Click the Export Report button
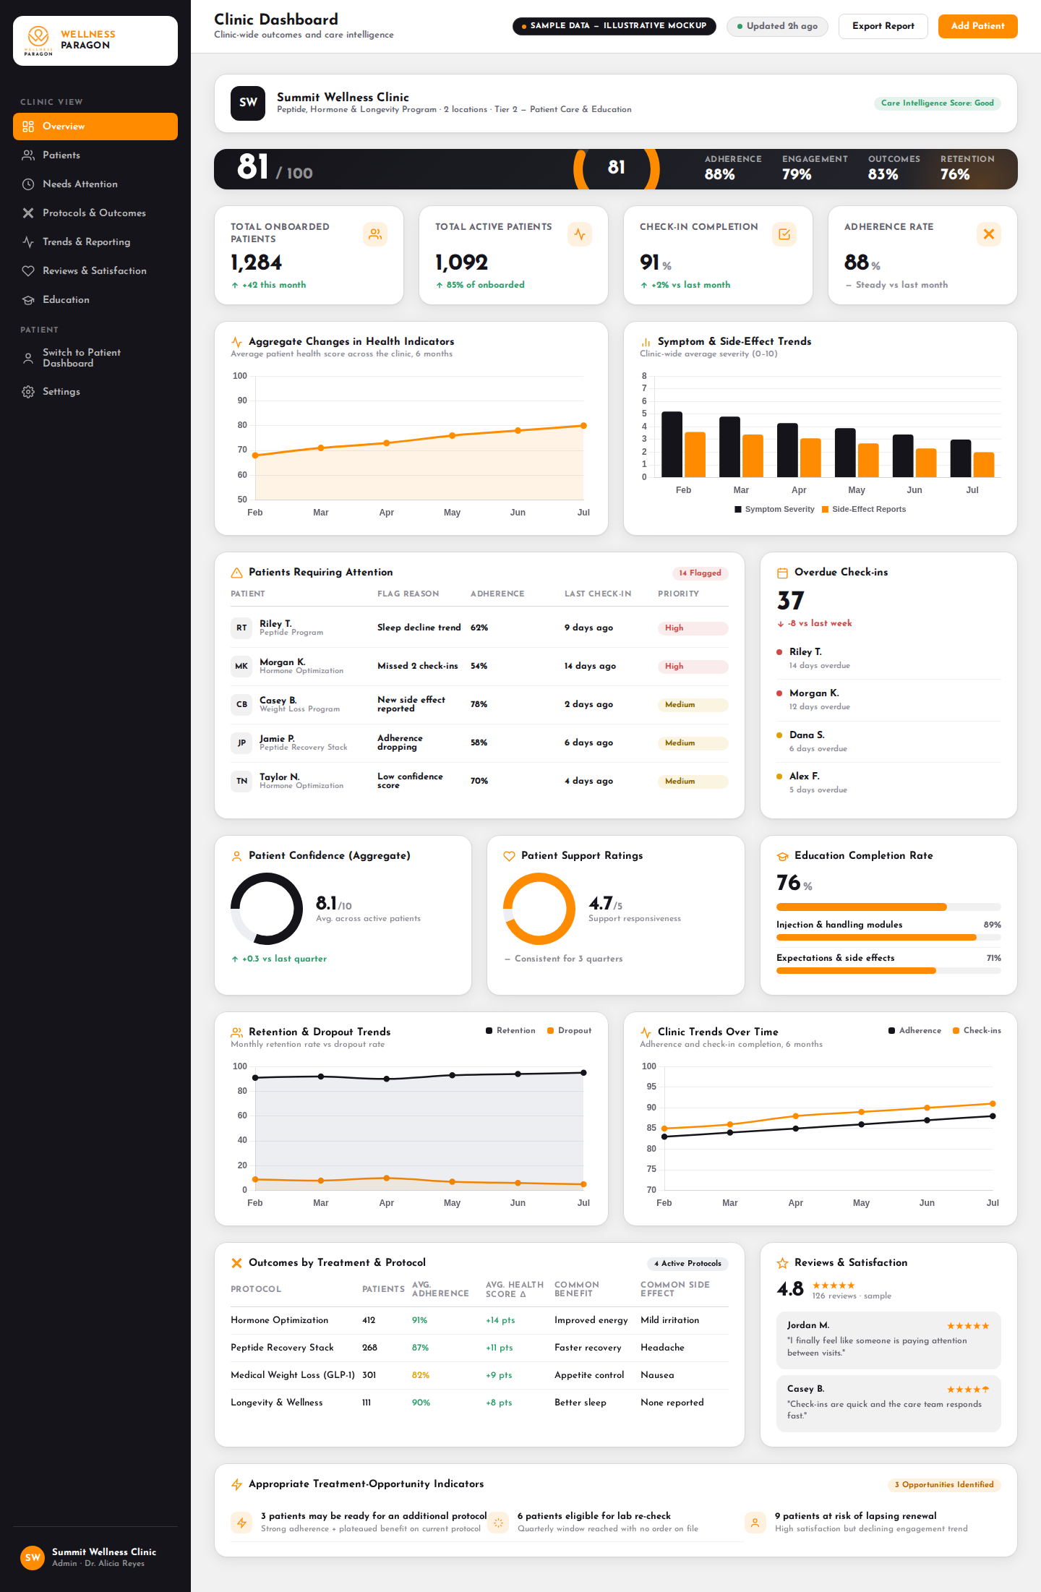The image size is (1041, 1592). (x=883, y=26)
